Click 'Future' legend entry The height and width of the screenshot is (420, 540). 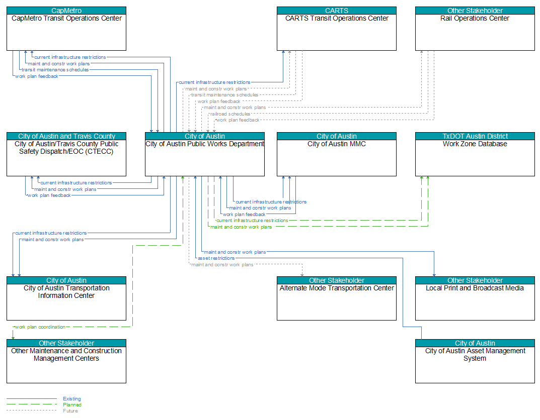point(70,411)
